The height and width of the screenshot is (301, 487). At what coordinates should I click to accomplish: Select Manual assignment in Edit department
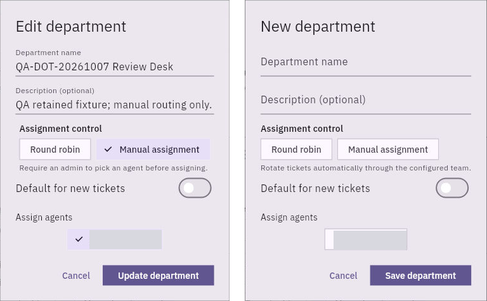click(153, 150)
